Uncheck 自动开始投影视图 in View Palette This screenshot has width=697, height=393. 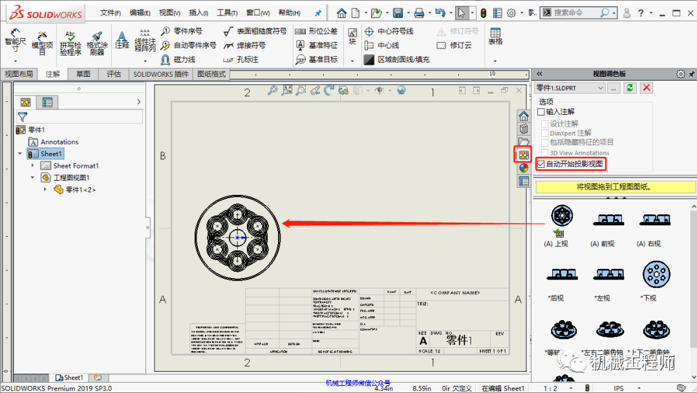click(x=540, y=163)
